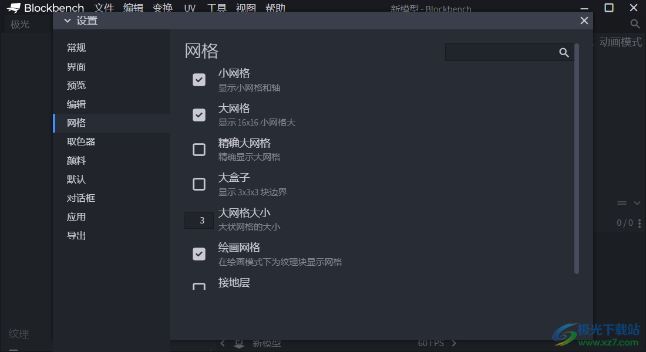Click the model icon before 新模型 in the status bar

(x=239, y=344)
